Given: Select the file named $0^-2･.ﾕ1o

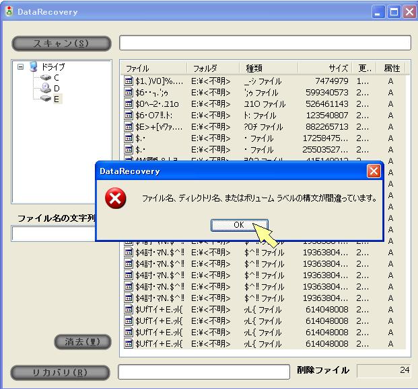Looking at the screenshot, I should 157,104.
